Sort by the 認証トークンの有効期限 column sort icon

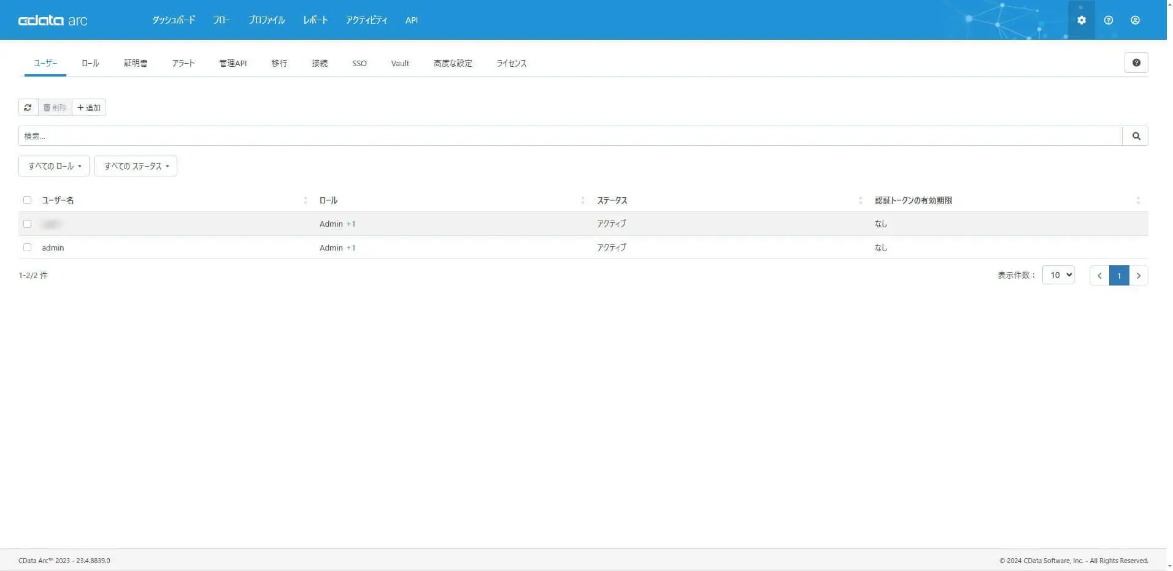(x=1138, y=200)
